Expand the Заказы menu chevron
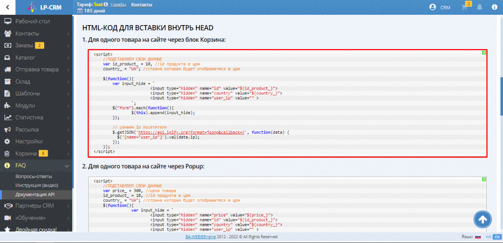Image resolution: width=503 pixels, height=243 pixels. click(69, 46)
